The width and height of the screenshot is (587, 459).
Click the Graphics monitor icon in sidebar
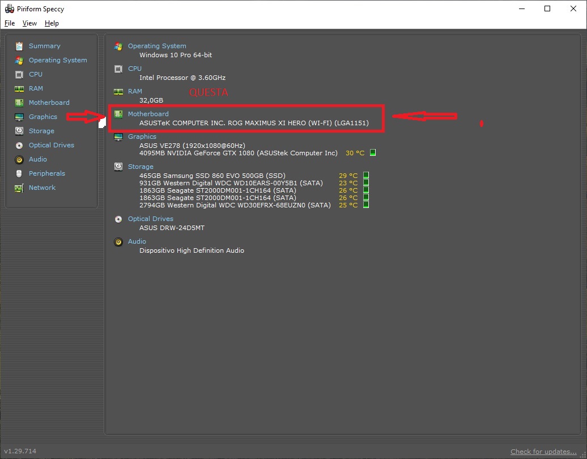pyautogui.click(x=19, y=117)
